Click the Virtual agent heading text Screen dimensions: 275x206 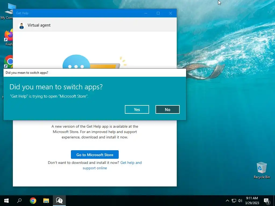tap(39, 25)
